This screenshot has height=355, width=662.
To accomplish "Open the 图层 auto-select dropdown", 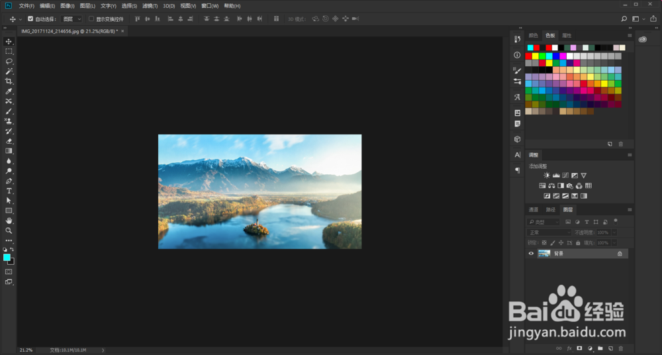I will coord(71,19).
